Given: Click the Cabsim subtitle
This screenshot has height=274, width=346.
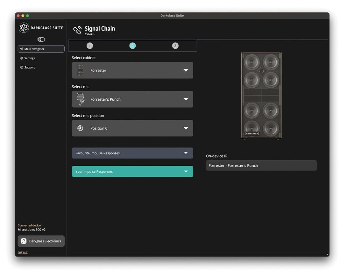Looking at the screenshot, I should tap(89, 34).
